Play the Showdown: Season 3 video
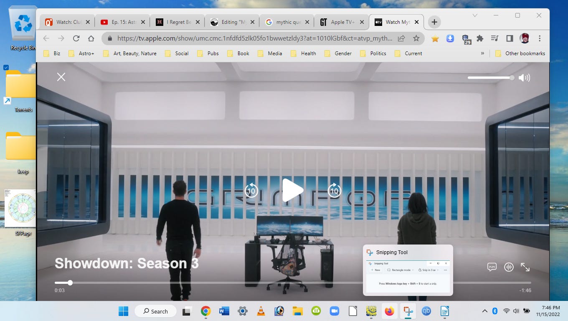The height and width of the screenshot is (321, 568). coord(292,191)
